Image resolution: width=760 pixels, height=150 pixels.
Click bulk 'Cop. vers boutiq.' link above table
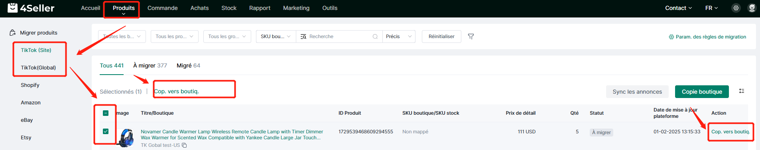176,91
